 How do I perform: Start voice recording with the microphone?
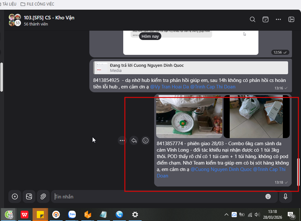click(286, 196)
